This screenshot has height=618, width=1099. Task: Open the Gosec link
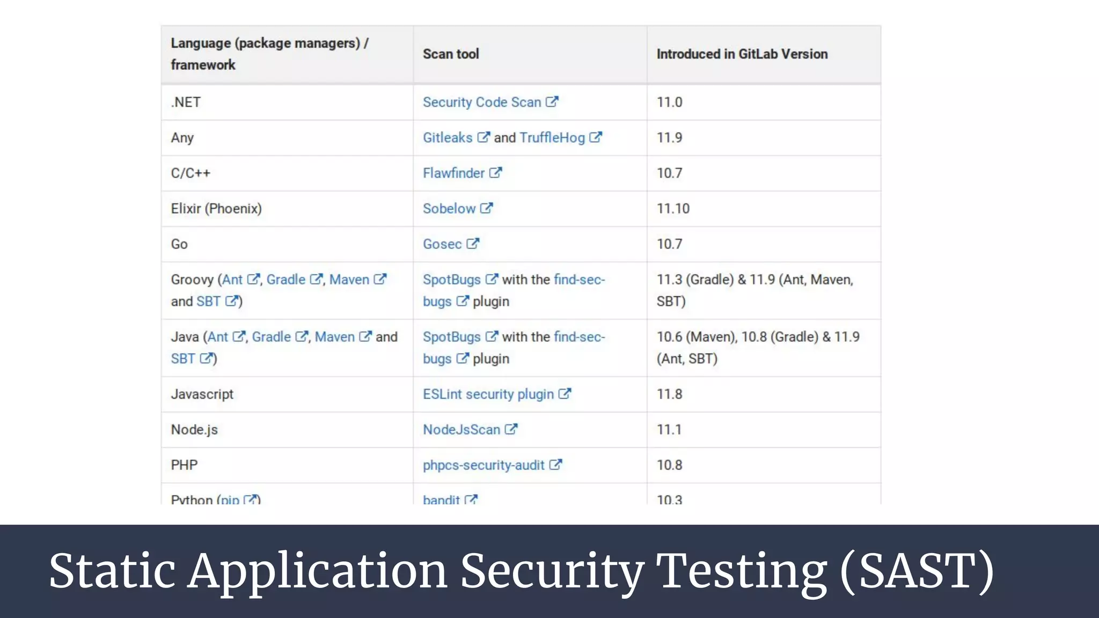[x=442, y=244]
